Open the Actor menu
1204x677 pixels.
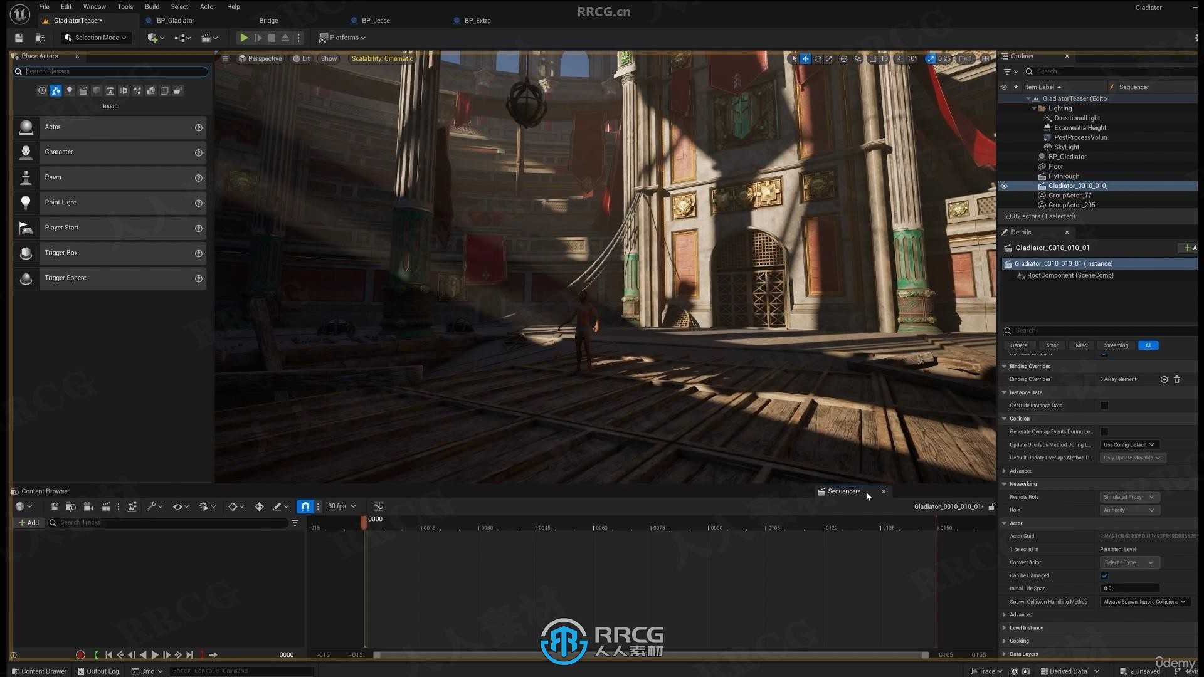pyautogui.click(x=207, y=7)
